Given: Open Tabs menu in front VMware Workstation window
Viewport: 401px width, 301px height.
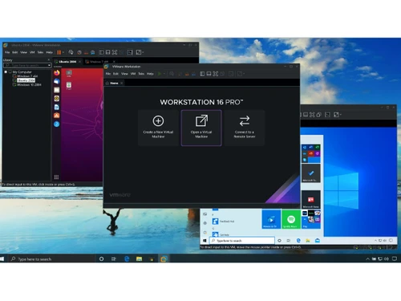Looking at the screenshot, I should 141,74.
